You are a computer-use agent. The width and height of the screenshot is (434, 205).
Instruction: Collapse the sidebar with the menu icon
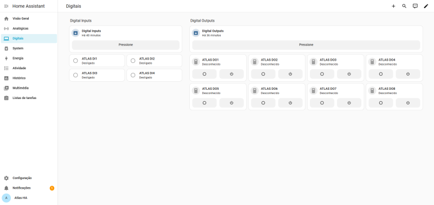pyautogui.click(x=6, y=6)
